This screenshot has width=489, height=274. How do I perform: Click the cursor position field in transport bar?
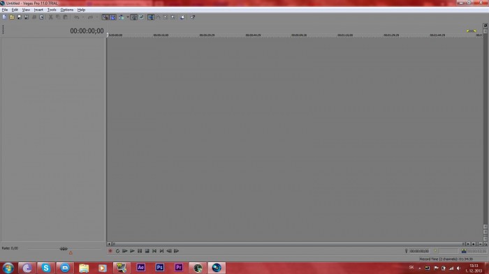(x=419, y=251)
